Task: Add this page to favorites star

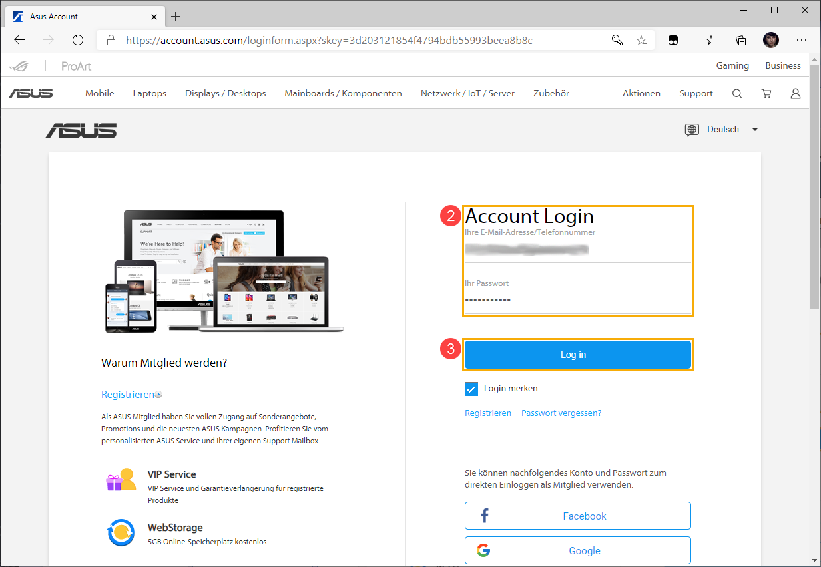Action: 641,40
